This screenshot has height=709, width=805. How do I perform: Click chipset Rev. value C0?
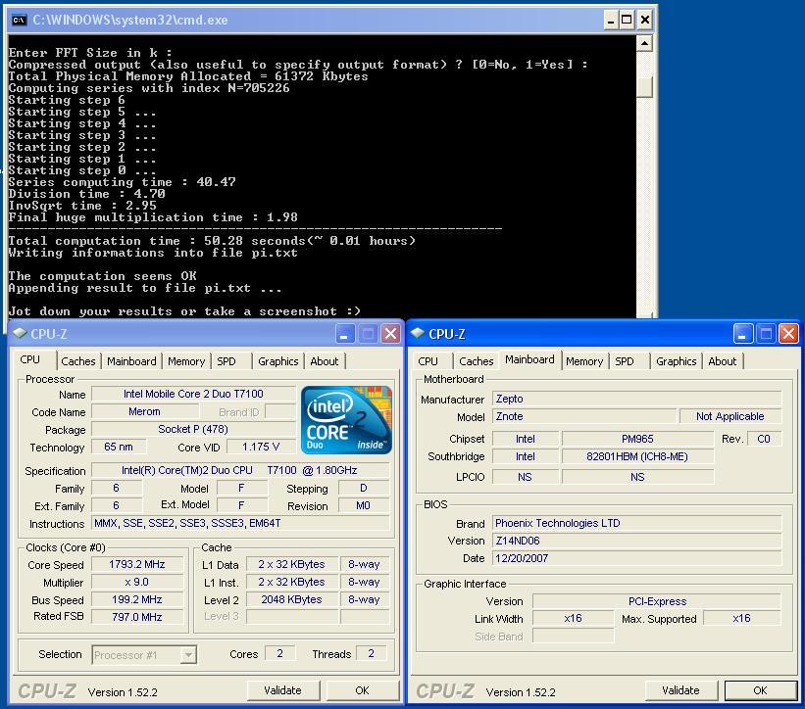click(x=764, y=439)
